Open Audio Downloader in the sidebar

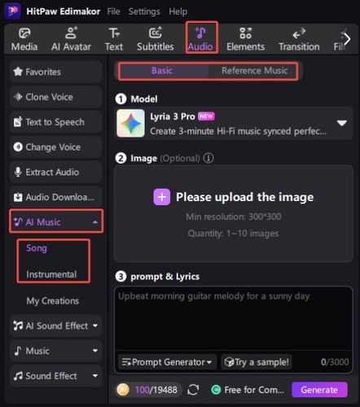coord(56,197)
